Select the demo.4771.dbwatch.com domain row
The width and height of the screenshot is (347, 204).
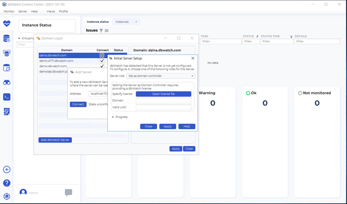73,61
